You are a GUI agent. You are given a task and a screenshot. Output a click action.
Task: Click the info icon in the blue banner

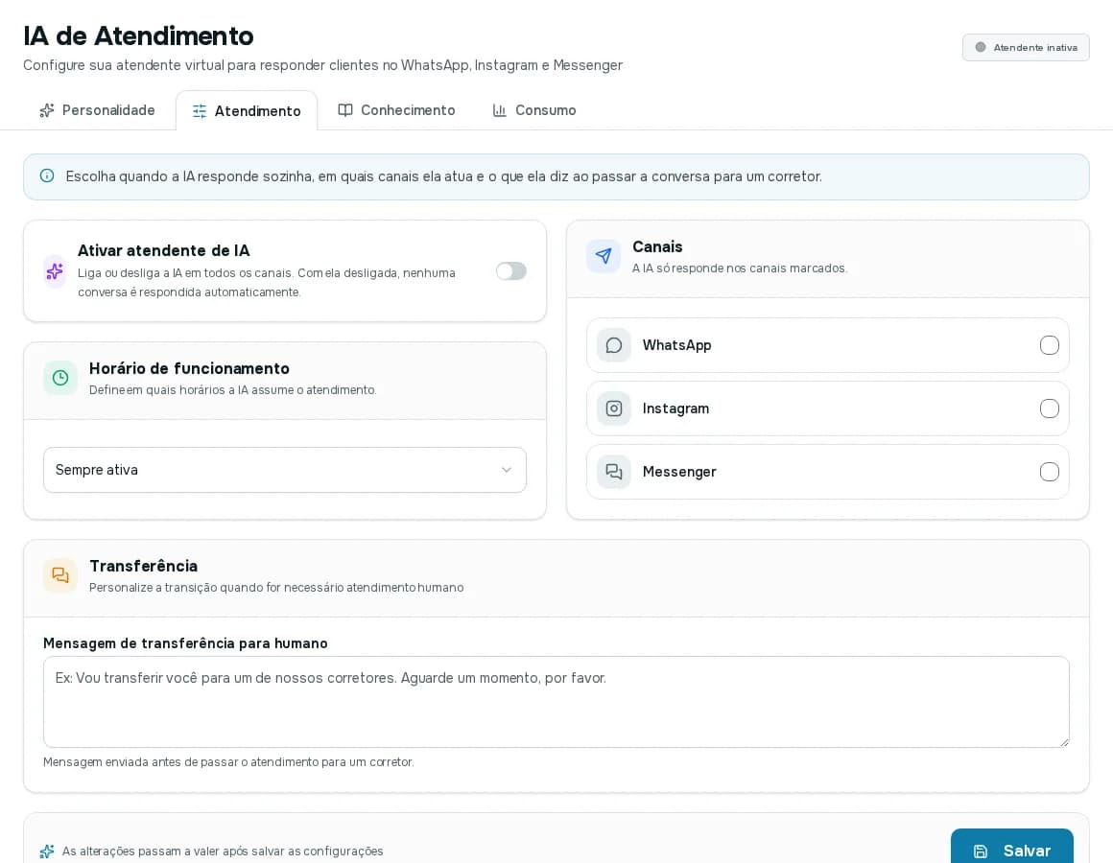click(47, 175)
